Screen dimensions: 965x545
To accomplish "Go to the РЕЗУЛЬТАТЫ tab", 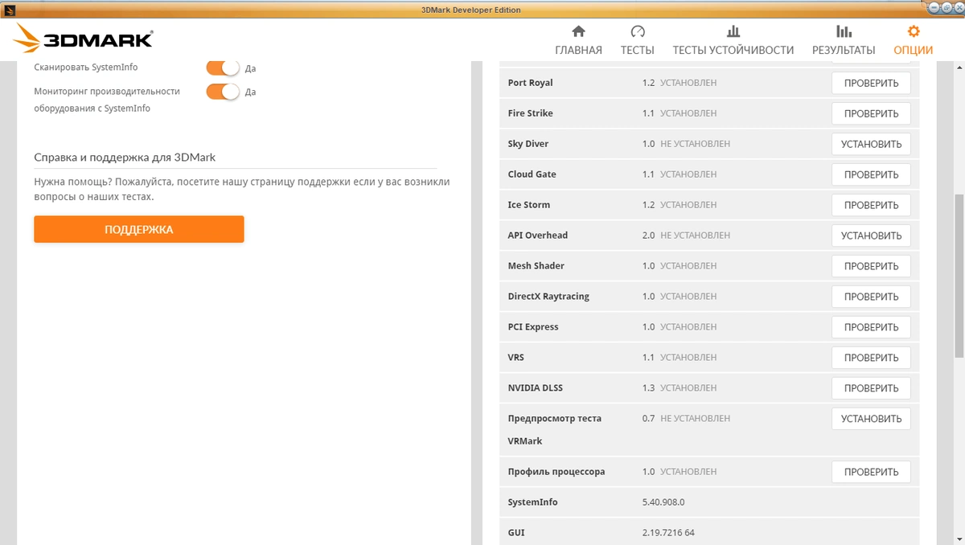I will (844, 50).
